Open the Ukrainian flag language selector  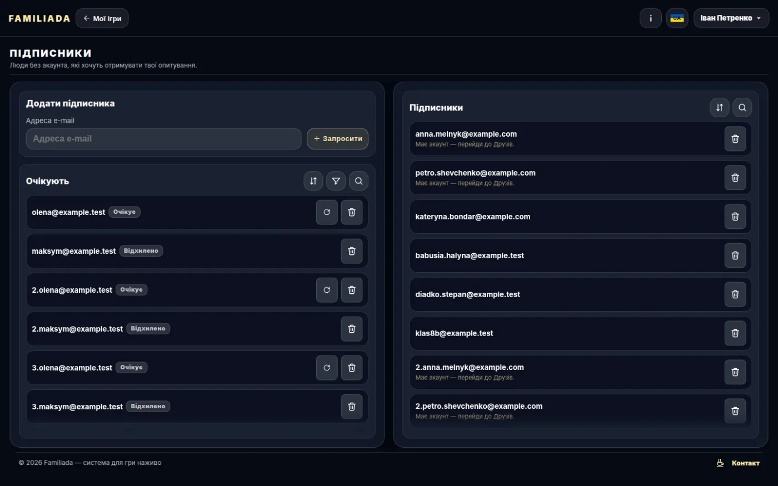[677, 18]
